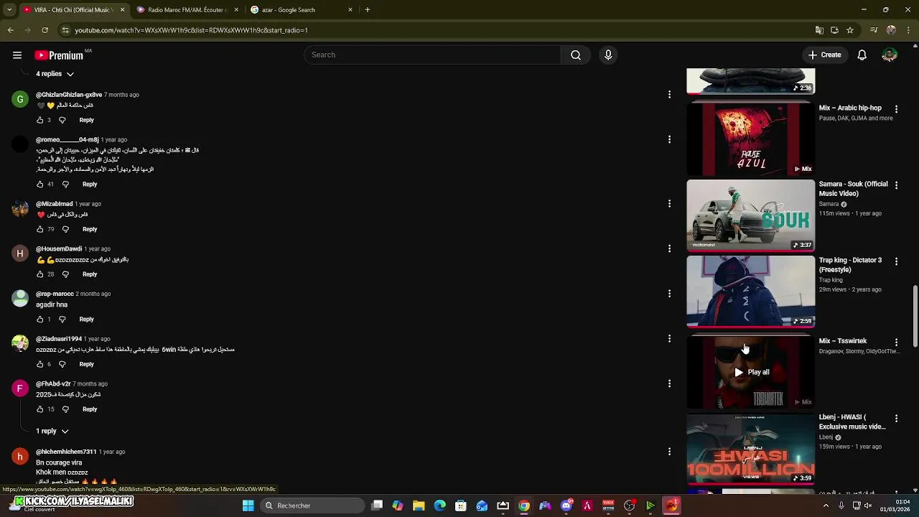
Task: Open more options for Mix – Arabic hip-hop
Action: tap(896, 109)
